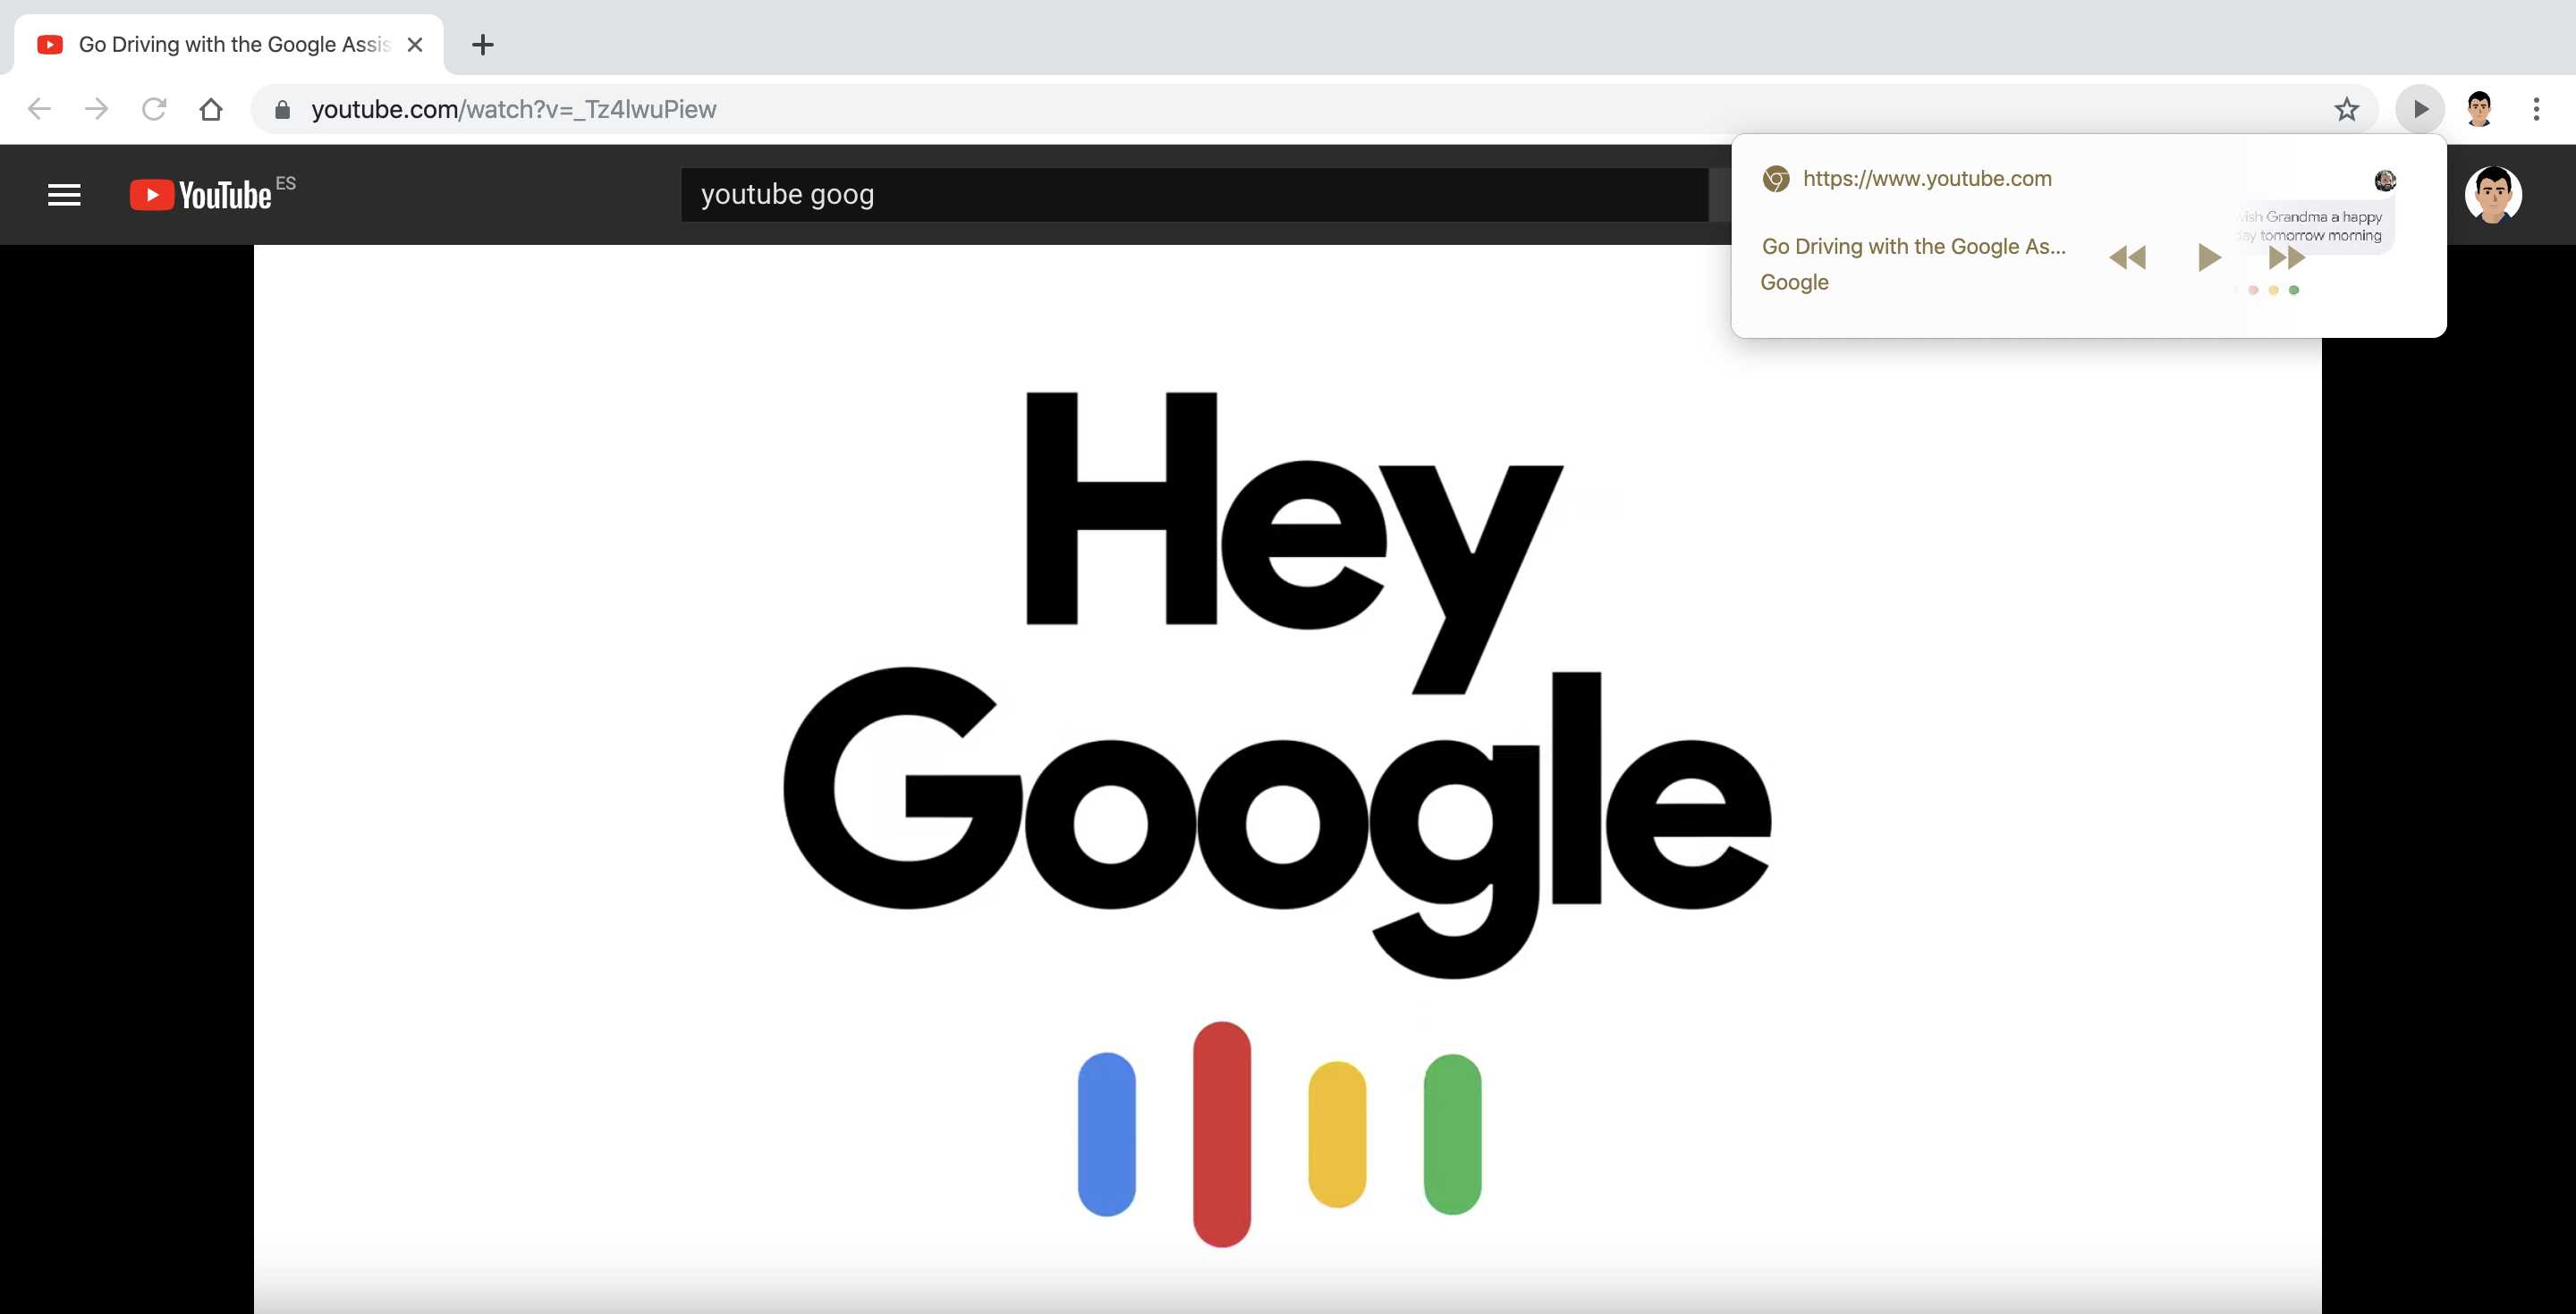This screenshot has height=1314, width=2576.
Task: Toggle the media control toolbar button
Action: 2420,109
